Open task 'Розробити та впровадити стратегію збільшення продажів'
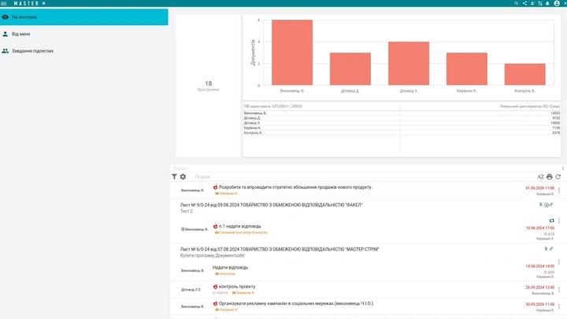The width and height of the screenshot is (567, 319). click(x=295, y=187)
